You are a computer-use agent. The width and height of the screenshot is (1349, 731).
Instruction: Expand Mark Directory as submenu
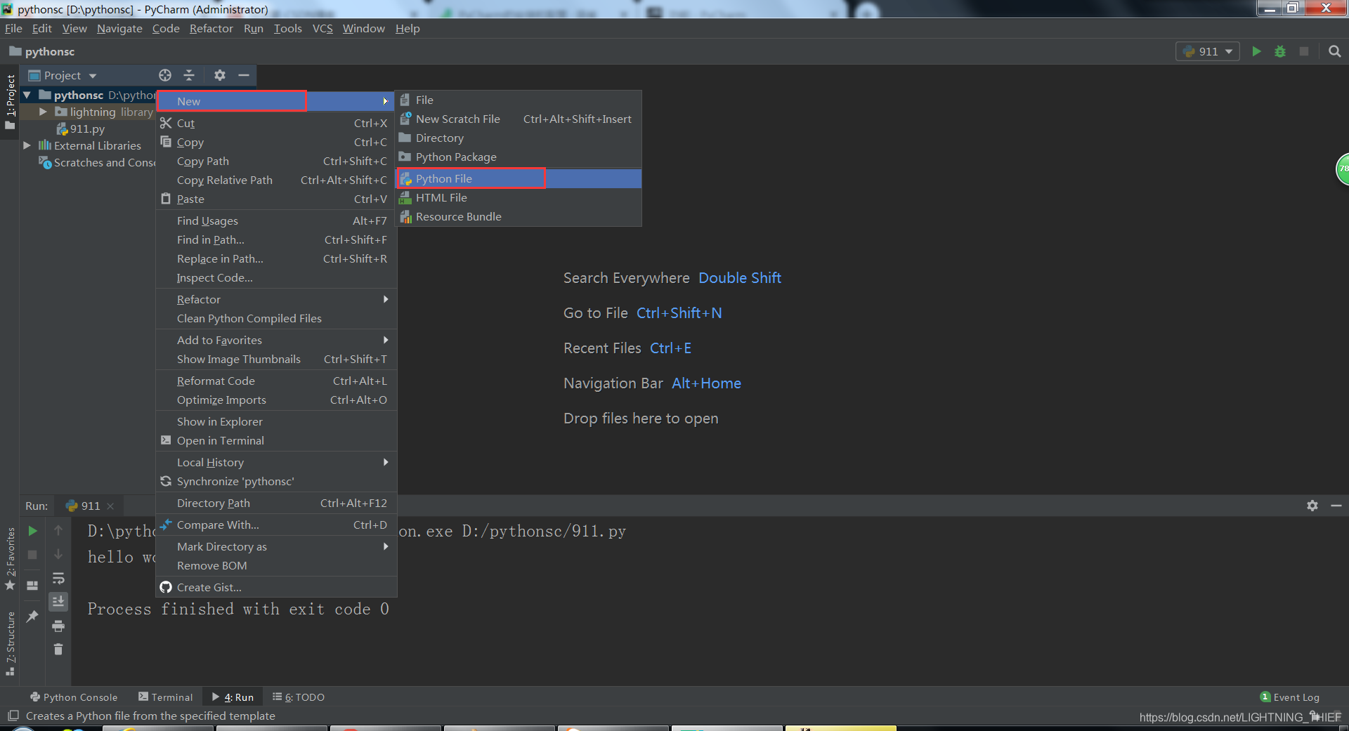(x=276, y=546)
